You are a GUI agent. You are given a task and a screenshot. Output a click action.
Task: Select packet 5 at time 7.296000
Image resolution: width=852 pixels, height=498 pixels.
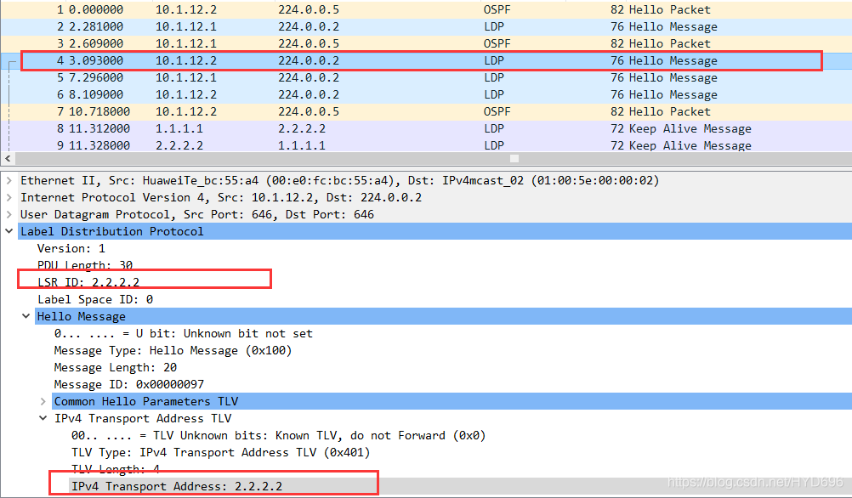point(426,77)
